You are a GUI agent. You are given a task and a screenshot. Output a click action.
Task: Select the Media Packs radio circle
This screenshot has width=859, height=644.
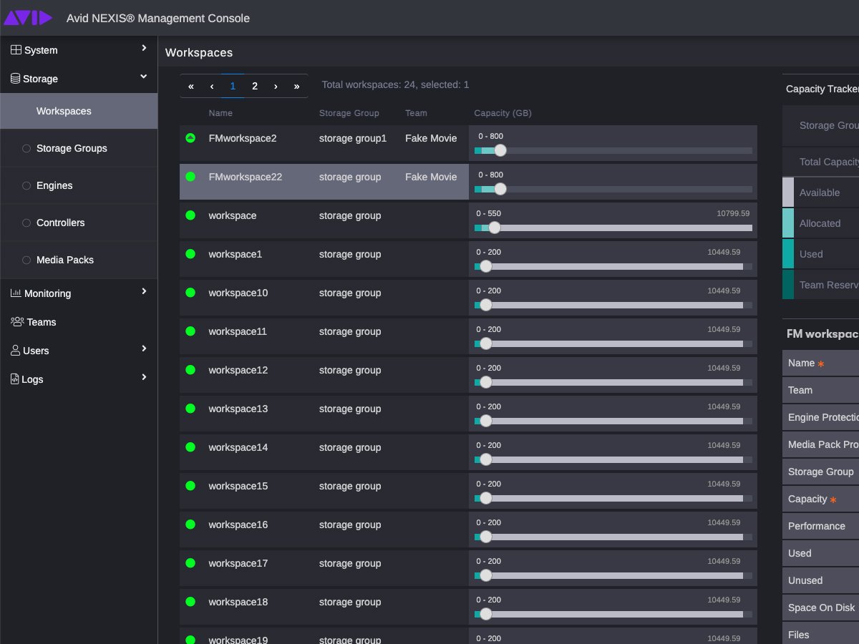(27, 260)
